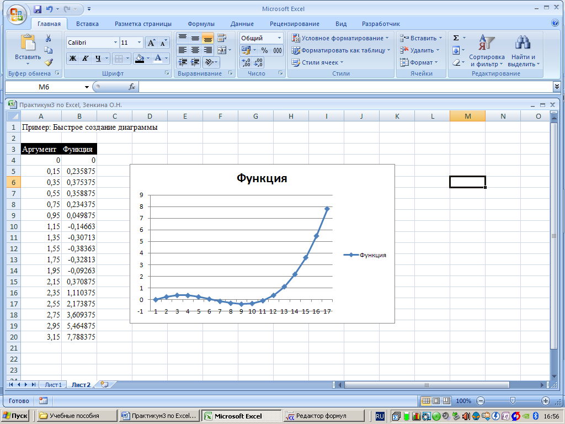The image size is (565, 424).
Task: Apply the fill color bucket
Action: 139,58
